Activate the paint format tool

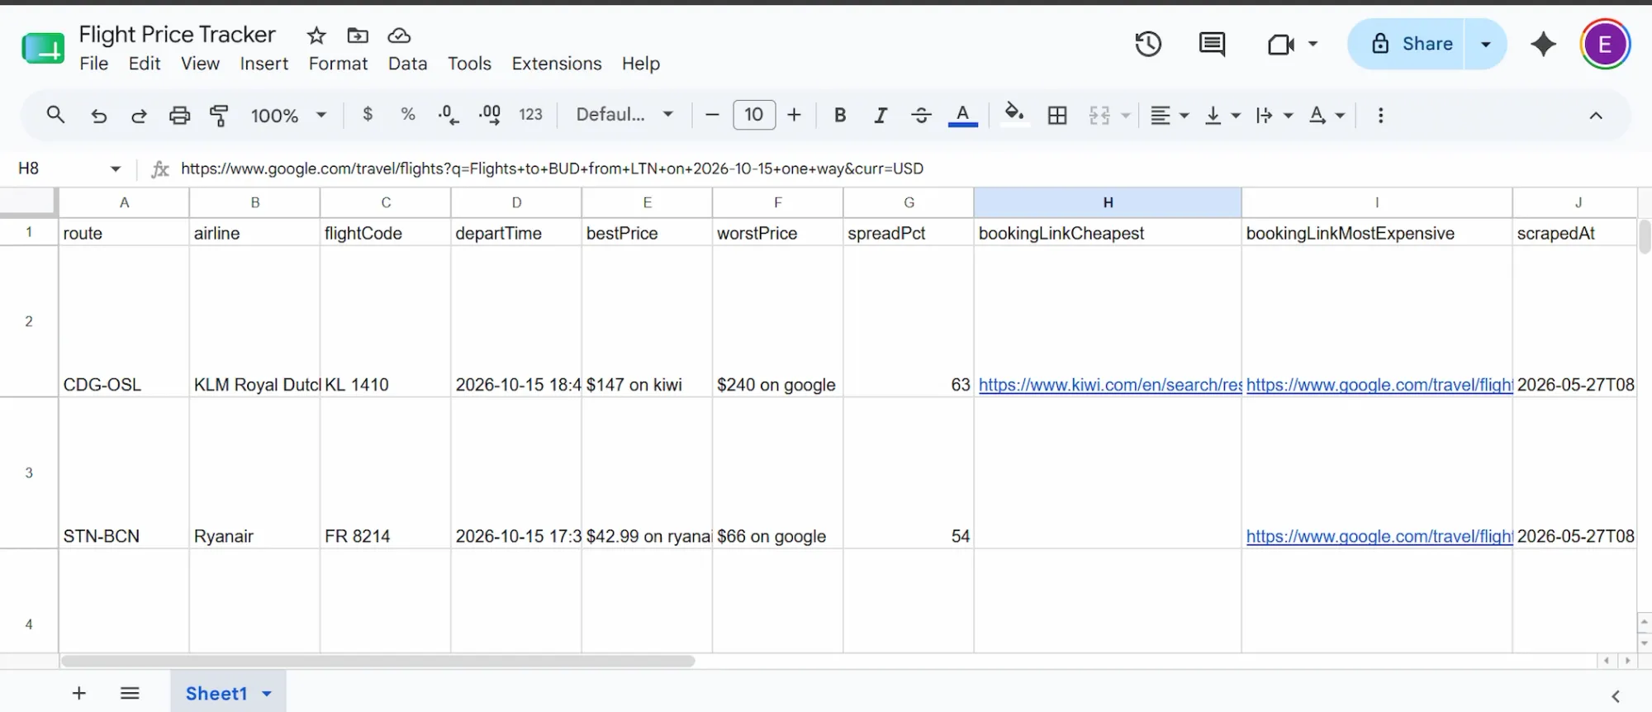(219, 115)
